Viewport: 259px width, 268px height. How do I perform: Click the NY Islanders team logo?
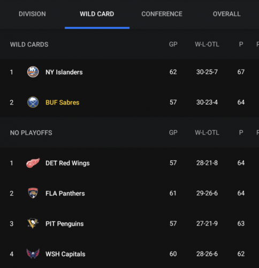pyautogui.click(x=33, y=72)
